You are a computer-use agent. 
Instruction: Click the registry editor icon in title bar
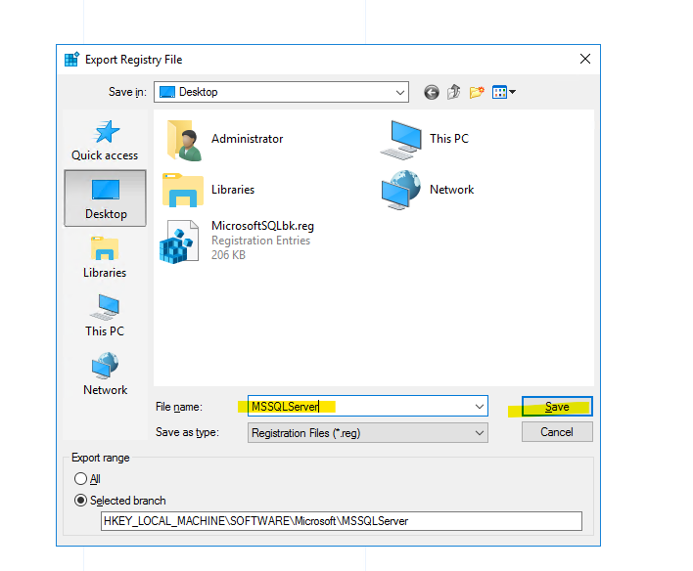click(71, 60)
